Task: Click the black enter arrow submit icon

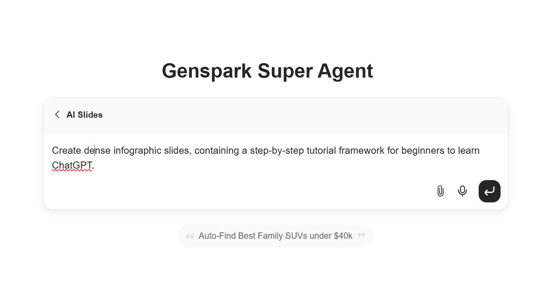Action: [489, 191]
